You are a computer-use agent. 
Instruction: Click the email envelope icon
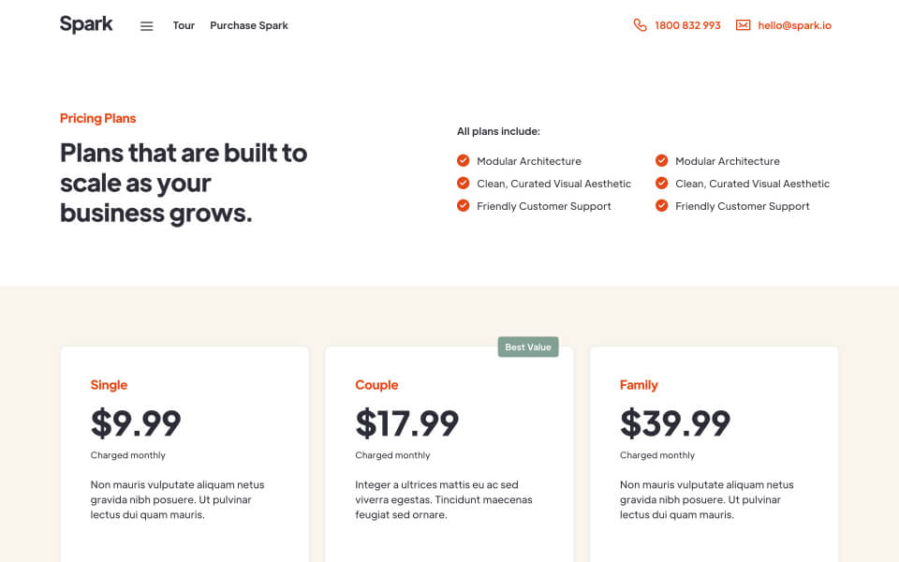tap(743, 25)
